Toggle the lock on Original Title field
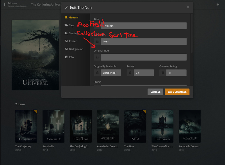Image resolution: width=225 pixels, height=165 pixels. pyautogui.click(x=97, y=57)
